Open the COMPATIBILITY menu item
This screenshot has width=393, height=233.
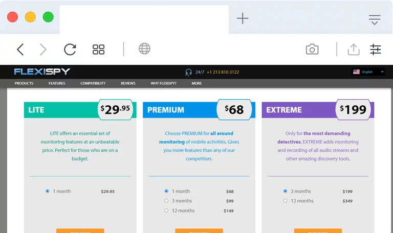tap(93, 83)
